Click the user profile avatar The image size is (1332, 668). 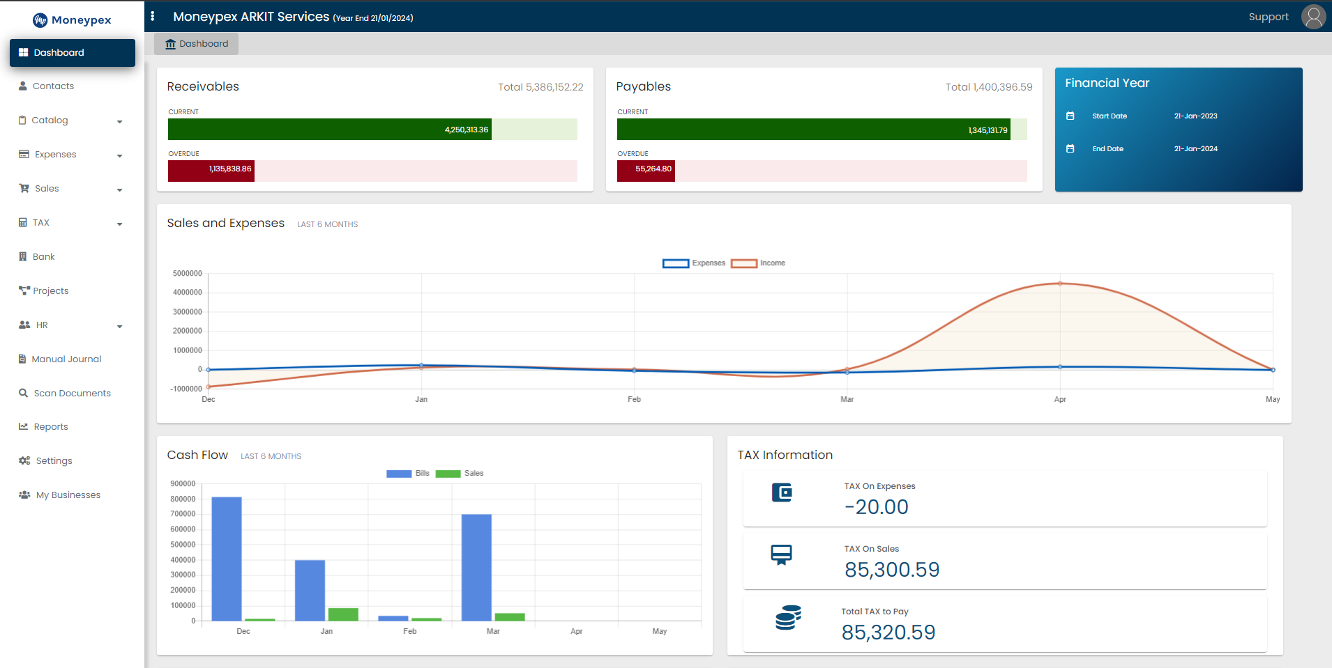coord(1313,16)
